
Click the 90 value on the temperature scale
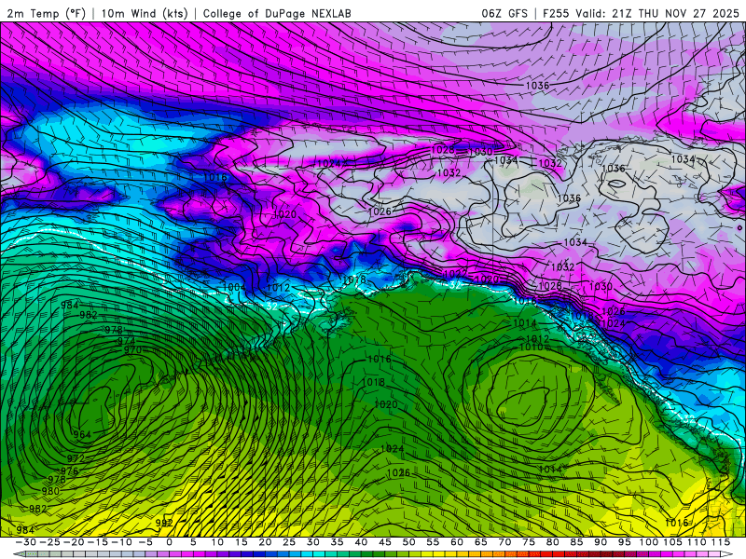coord(600,542)
